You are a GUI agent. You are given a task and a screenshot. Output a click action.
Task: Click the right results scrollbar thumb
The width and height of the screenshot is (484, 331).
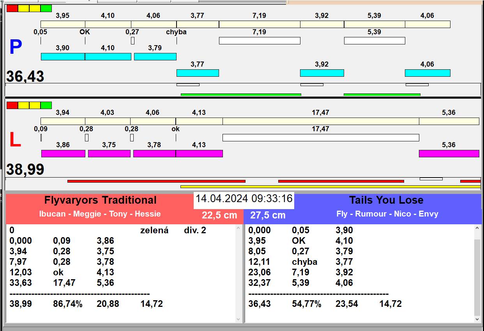478,277
